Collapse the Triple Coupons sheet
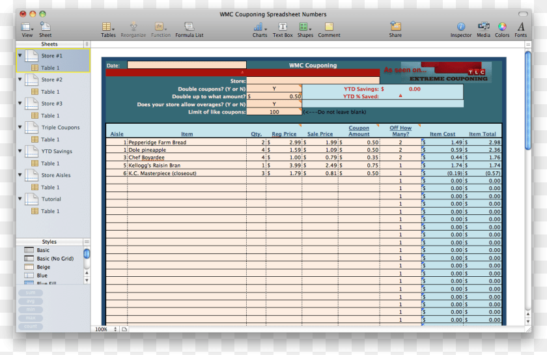This screenshot has height=355, width=547. 20,127
